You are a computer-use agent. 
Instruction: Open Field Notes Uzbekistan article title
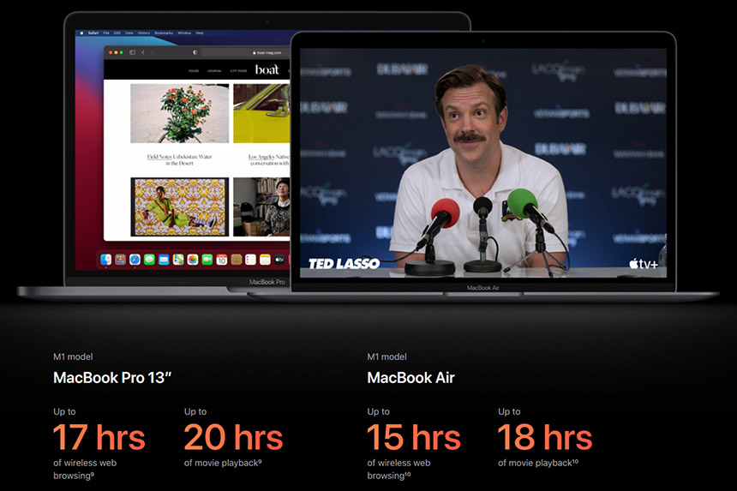(180, 159)
